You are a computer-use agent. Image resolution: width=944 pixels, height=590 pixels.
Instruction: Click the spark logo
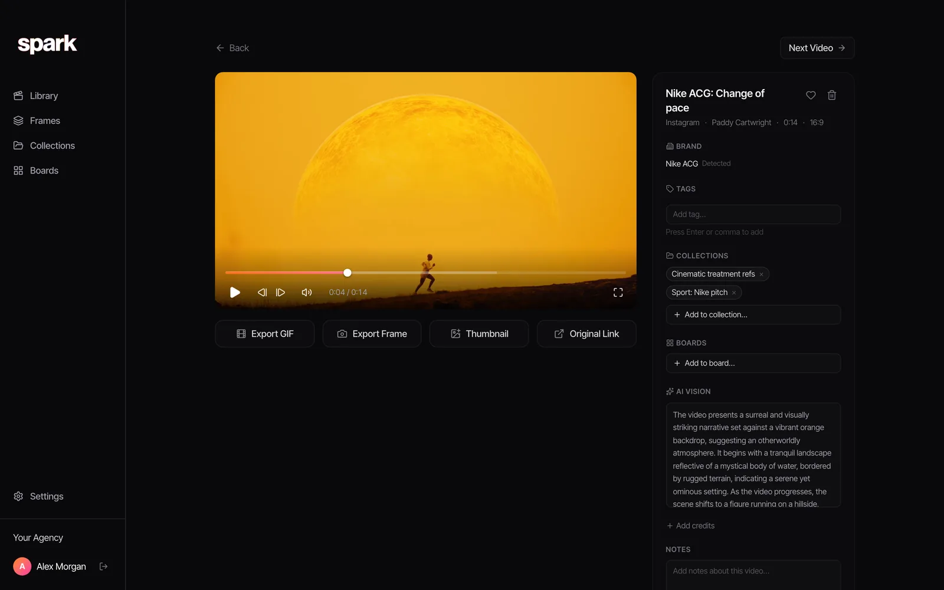pyautogui.click(x=47, y=44)
